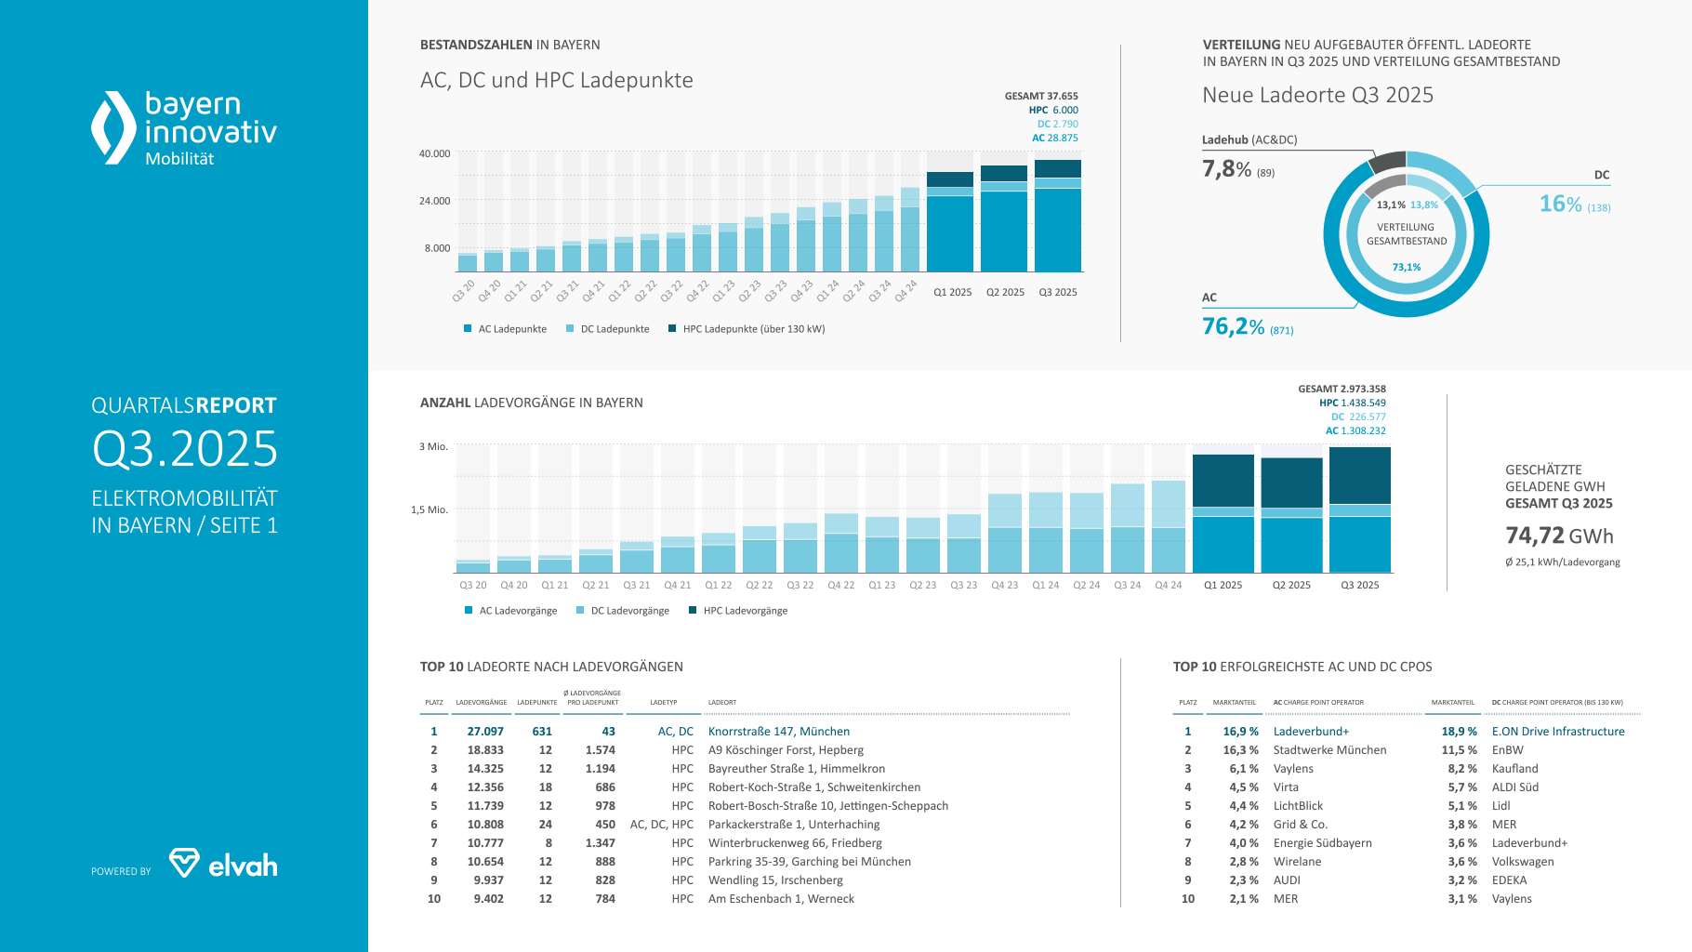The image size is (1692, 952).
Task: Click the 16% DC share value
Action: point(1560,204)
